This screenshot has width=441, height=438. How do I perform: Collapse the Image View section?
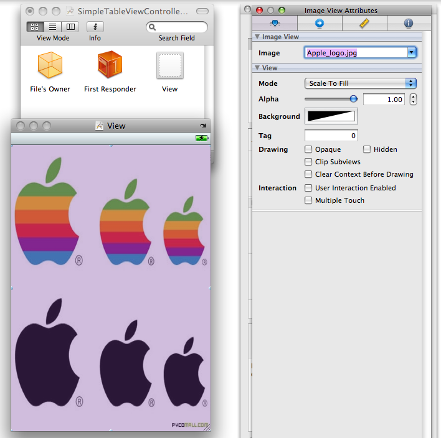click(257, 37)
